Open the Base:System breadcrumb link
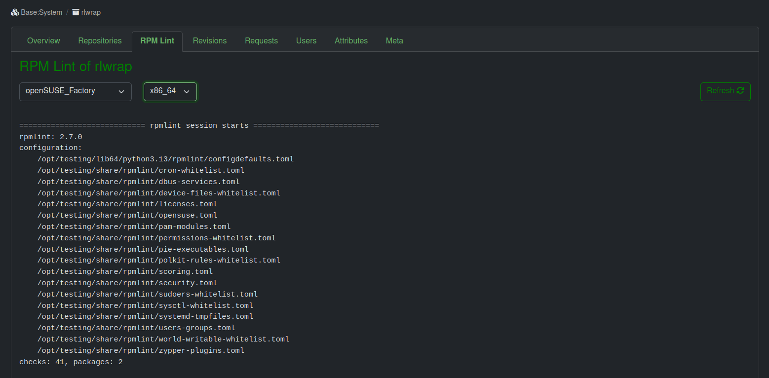 (41, 12)
